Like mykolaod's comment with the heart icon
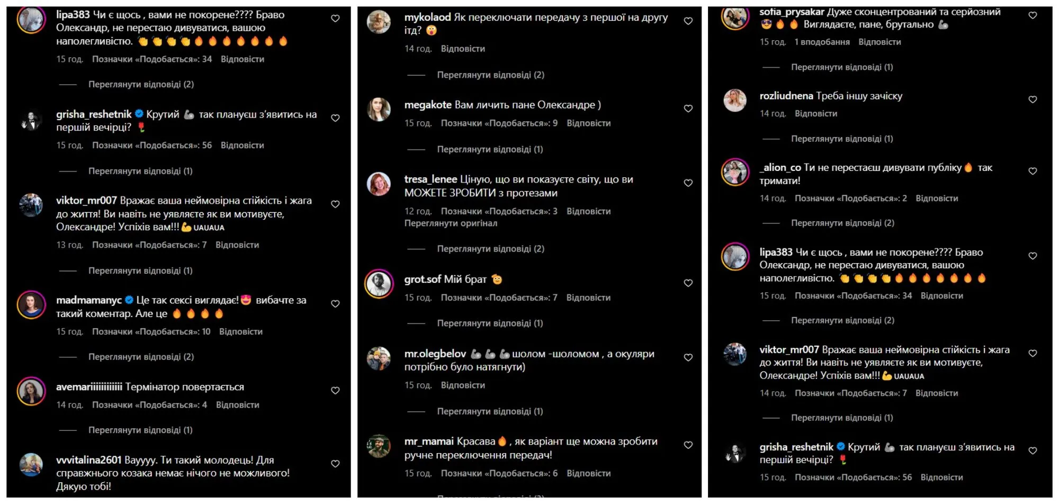This screenshot has width=1059, height=504. pos(688,21)
